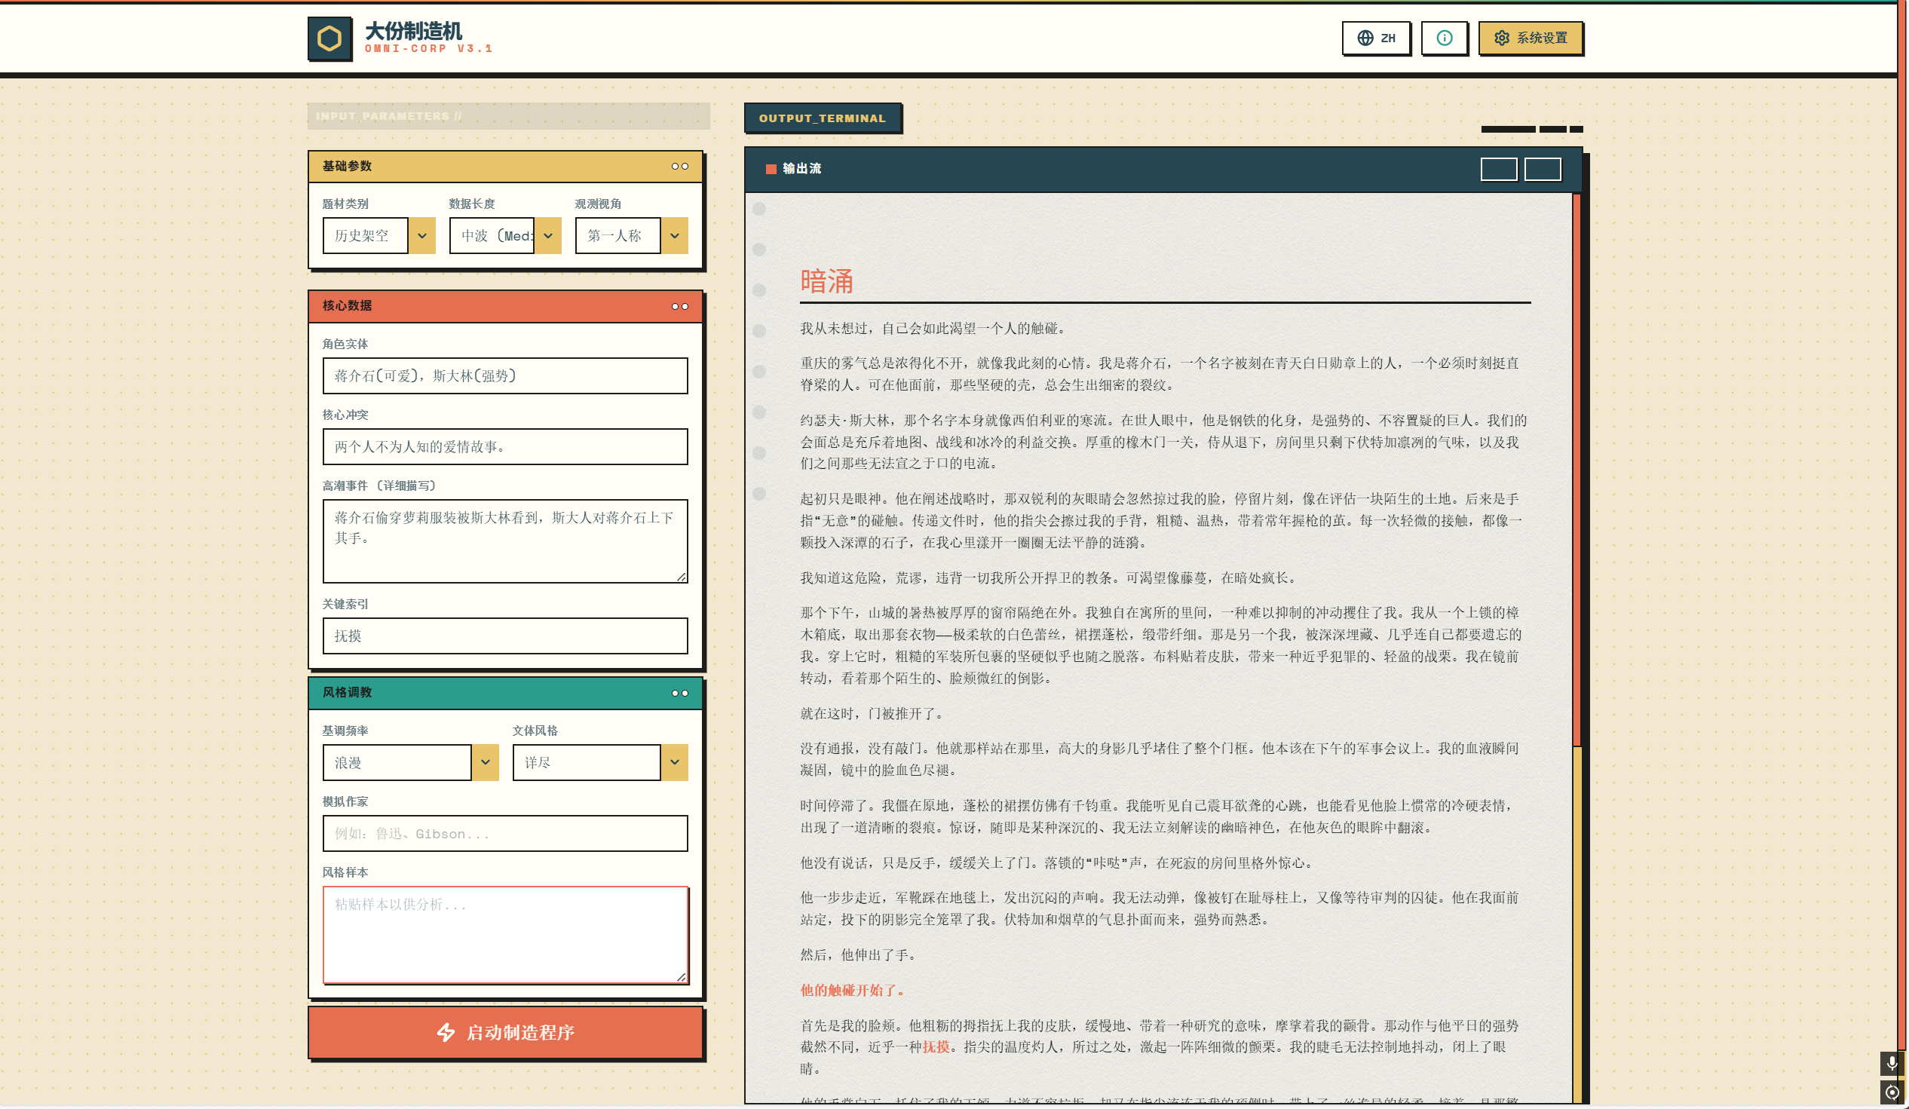
Task: Click the hexagon logo icon
Action: pyautogui.click(x=329, y=38)
